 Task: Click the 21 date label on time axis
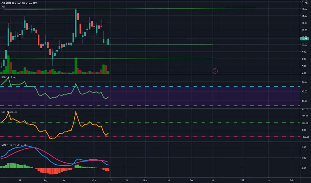point(126,180)
